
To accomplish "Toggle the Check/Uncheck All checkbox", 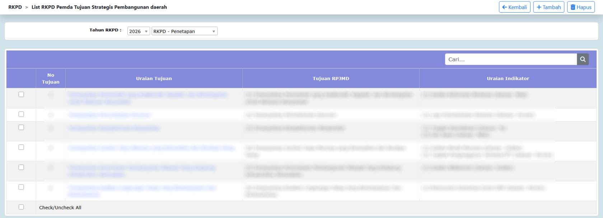I will (21, 207).
